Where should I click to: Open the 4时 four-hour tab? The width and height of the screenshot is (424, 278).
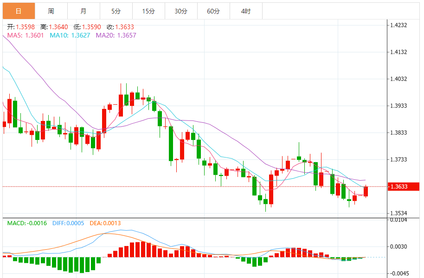246,11
